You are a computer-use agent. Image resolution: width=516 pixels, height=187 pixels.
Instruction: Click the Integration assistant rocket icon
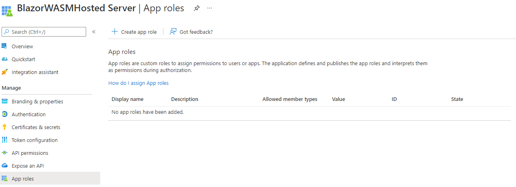4,72
